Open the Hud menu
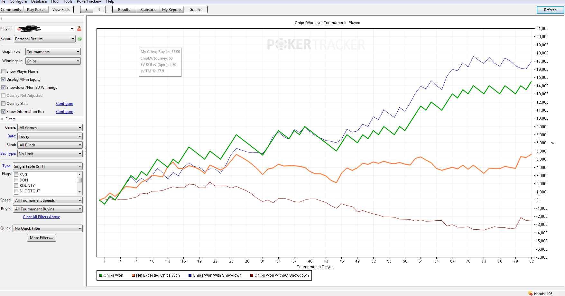Viewport: 565px width, 296px height. tap(55, 2)
